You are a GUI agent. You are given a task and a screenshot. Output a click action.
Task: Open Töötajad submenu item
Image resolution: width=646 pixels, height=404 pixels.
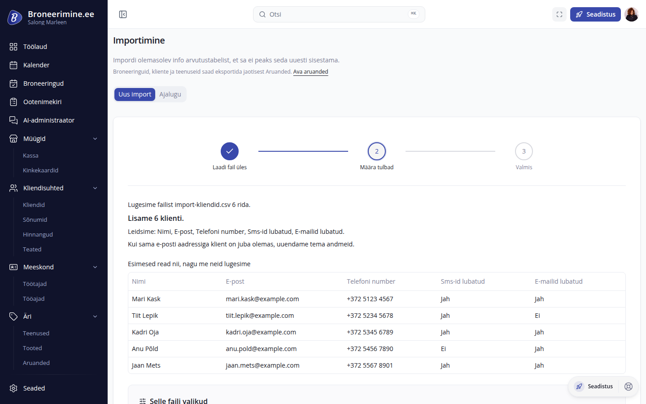pyautogui.click(x=35, y=284)
